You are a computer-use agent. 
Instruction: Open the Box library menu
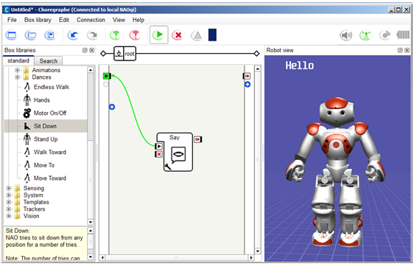pyautogui.click(x=38, y=20)
